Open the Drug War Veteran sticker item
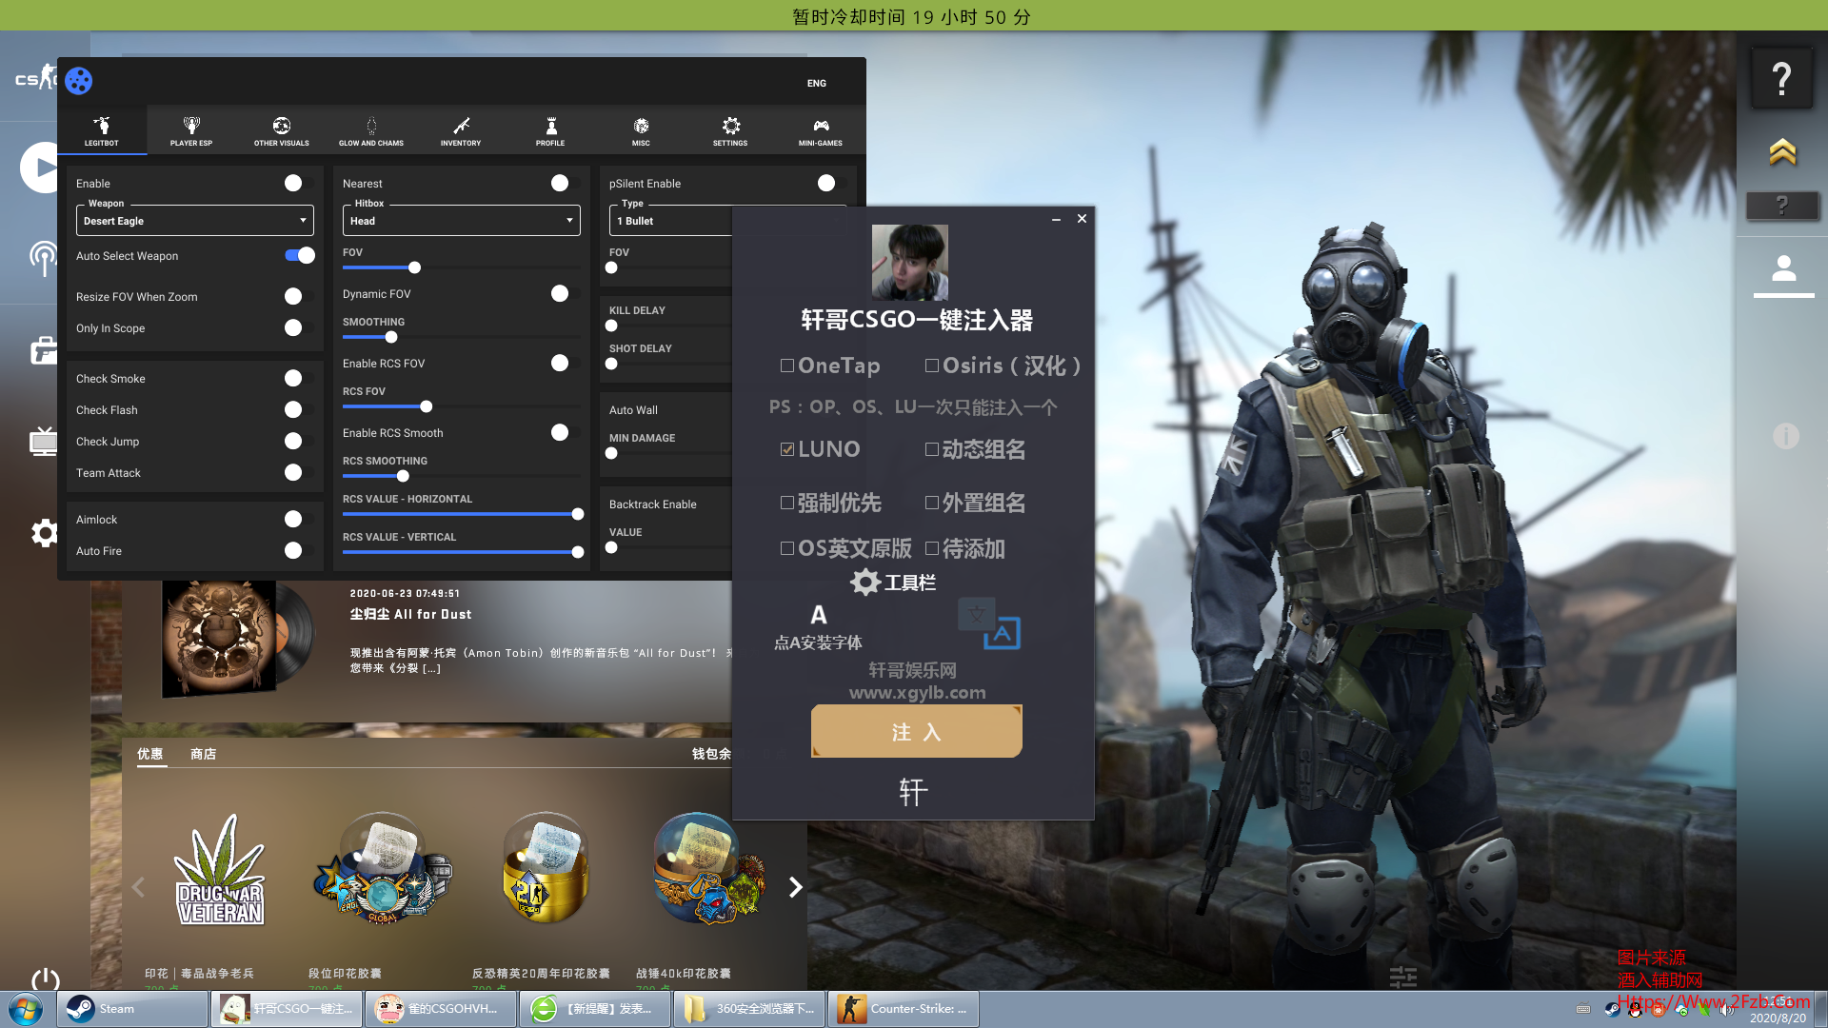Screen dimensions: 1828x1028 point(220,871)
